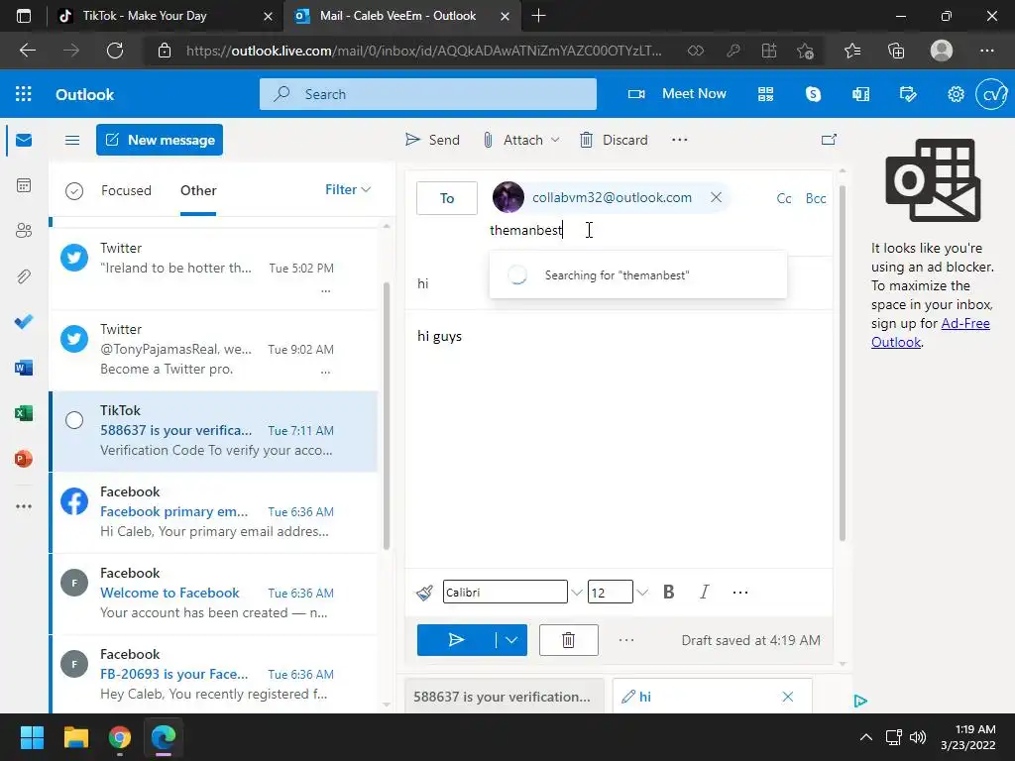Image resolution: width=1015 pixels, height=761 pixels.
Task: Show more formatting options in the toolbar
Action: 739,593
